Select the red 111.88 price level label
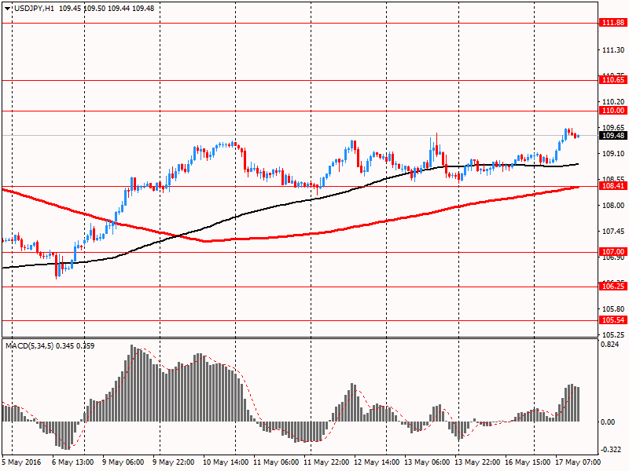Viewport: 629px width, 471px height. pos(612,23)
